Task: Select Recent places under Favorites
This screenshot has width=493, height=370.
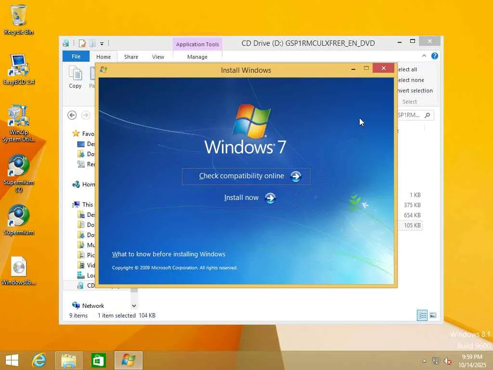Action: pyautogui.click(x=86, y=164)
